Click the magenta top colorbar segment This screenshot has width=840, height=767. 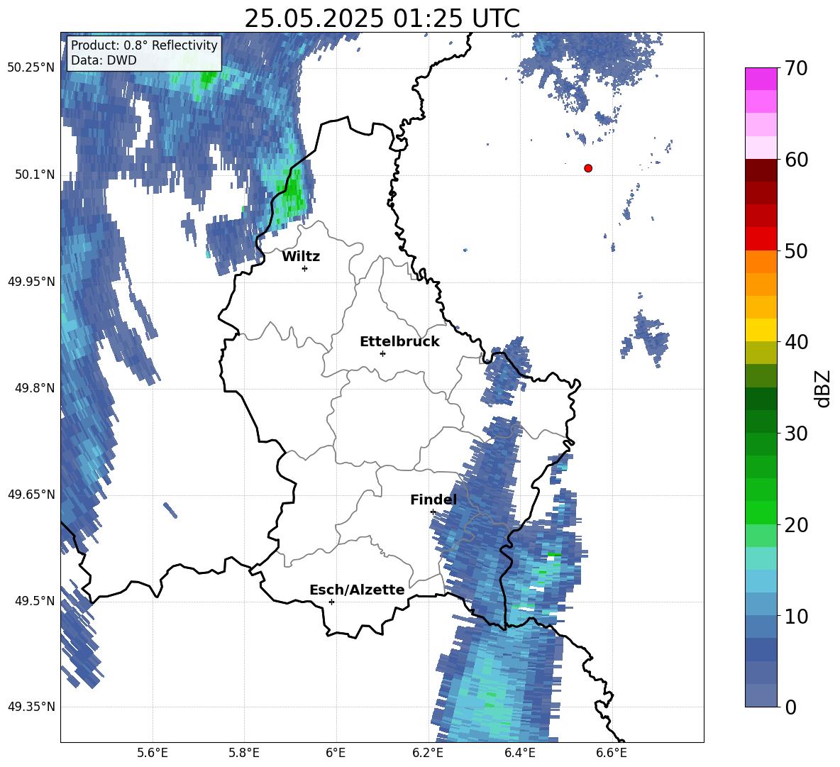[x=761, y=79]
